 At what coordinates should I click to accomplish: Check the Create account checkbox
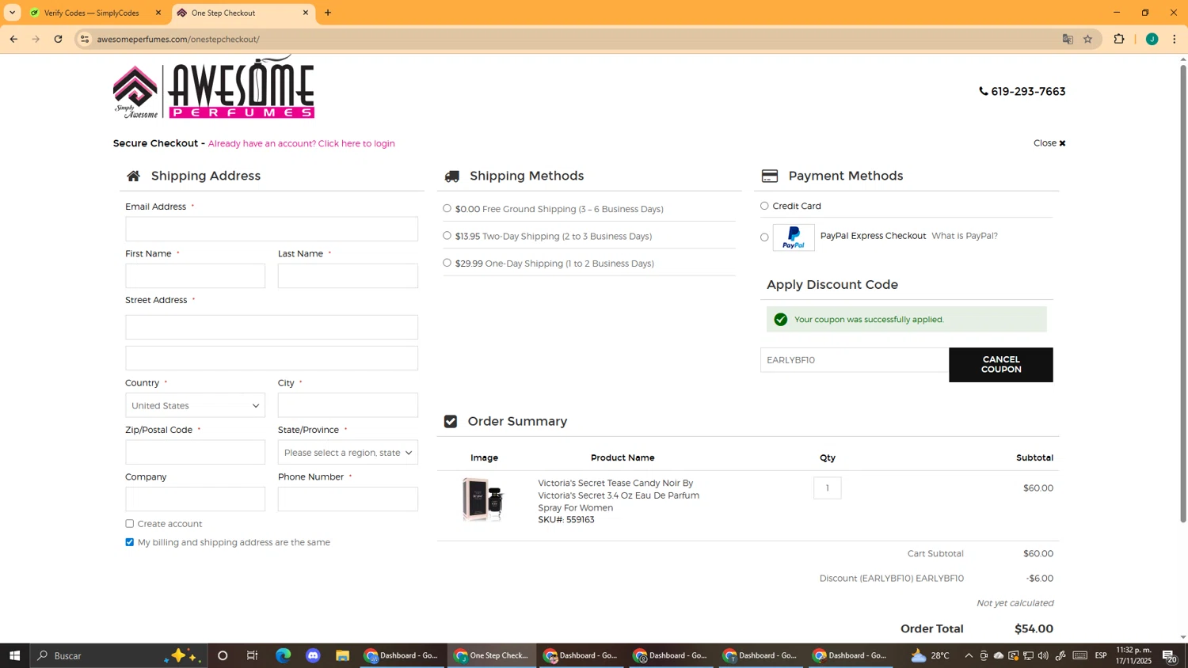pyautogui.click(x=130, y=523)
